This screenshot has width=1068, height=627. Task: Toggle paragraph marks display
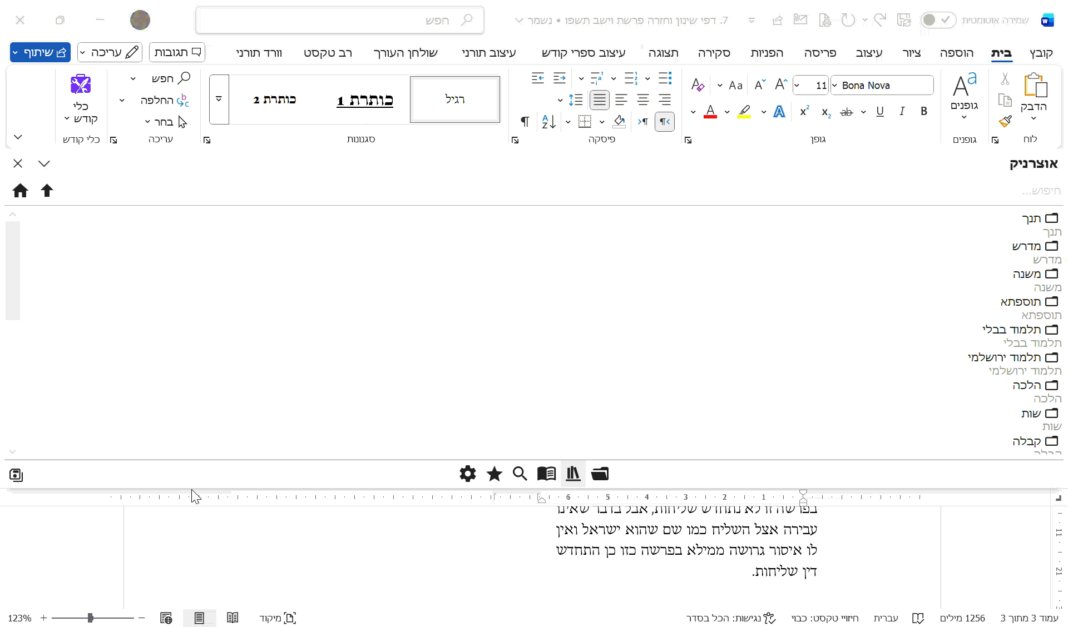tap(525, 121)
